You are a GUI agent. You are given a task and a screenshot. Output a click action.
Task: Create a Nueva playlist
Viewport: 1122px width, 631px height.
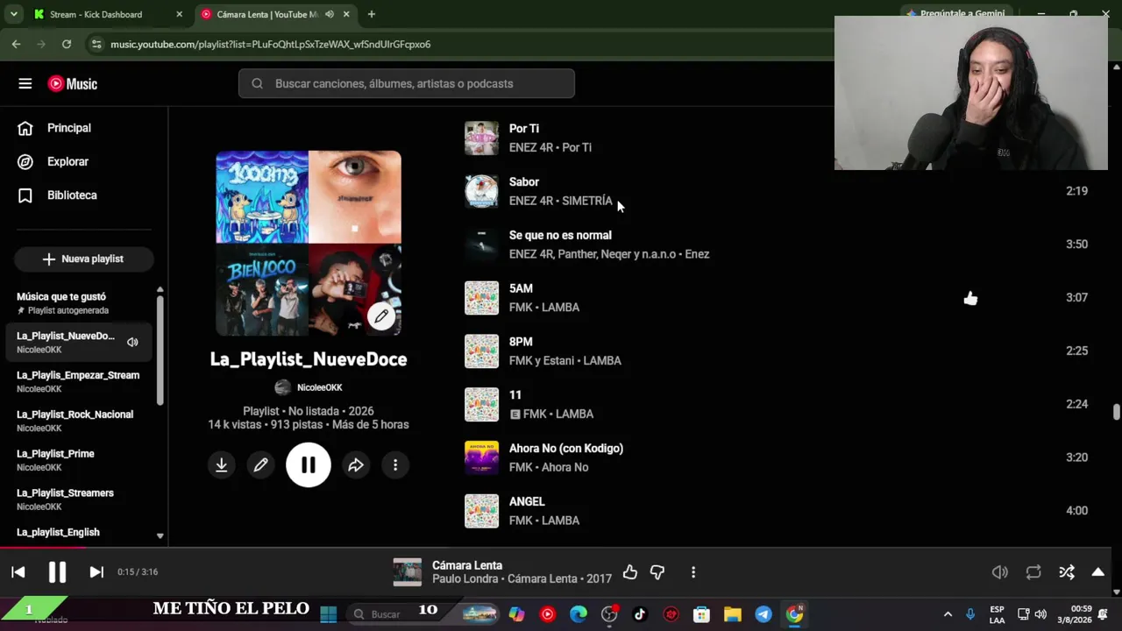click(x=84, y=259)
